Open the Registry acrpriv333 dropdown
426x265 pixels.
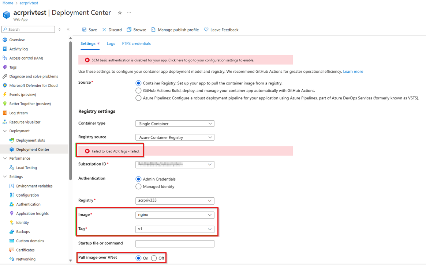pos(175,201)
